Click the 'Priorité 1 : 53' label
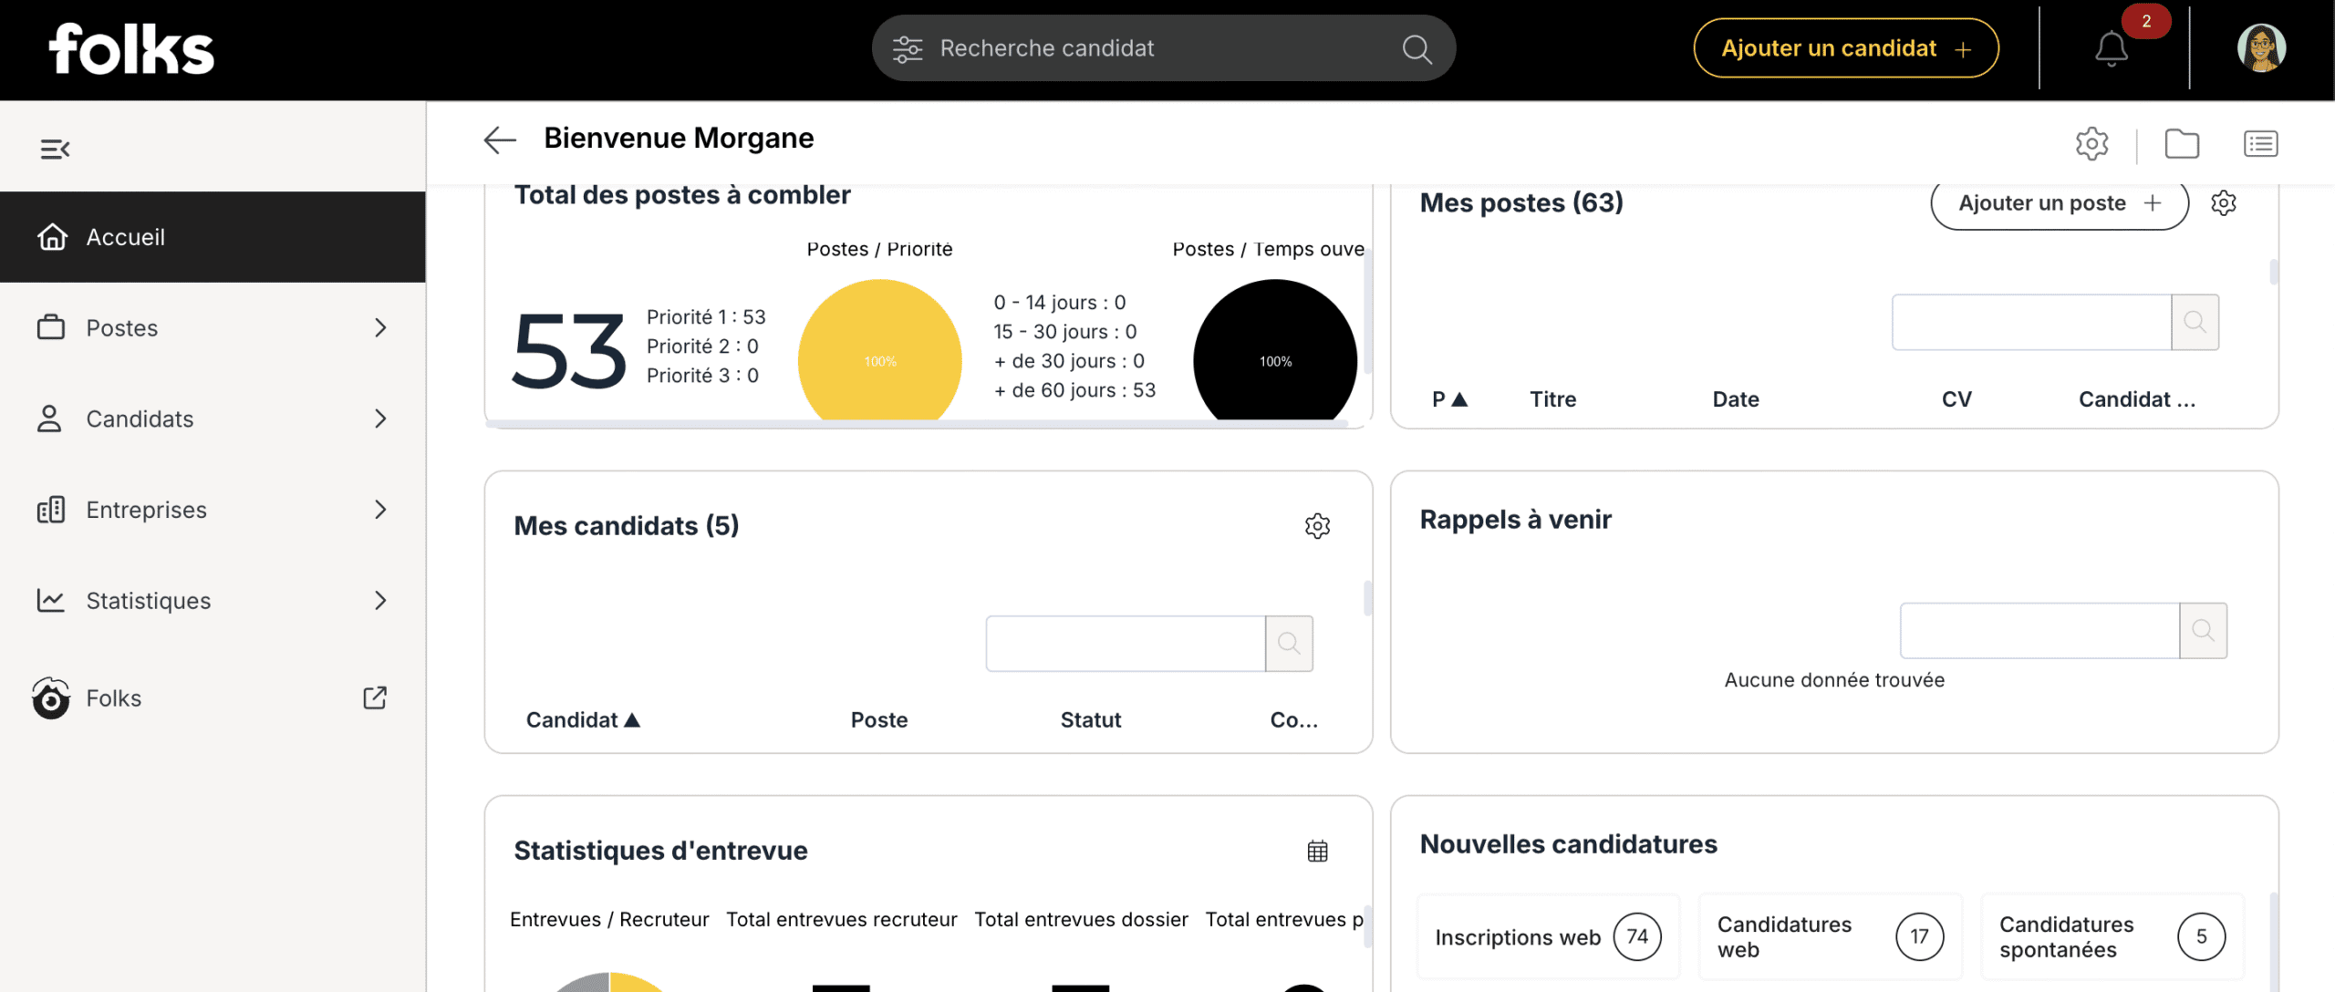This screenshot has height=992, width=2335. click(706, 316)
